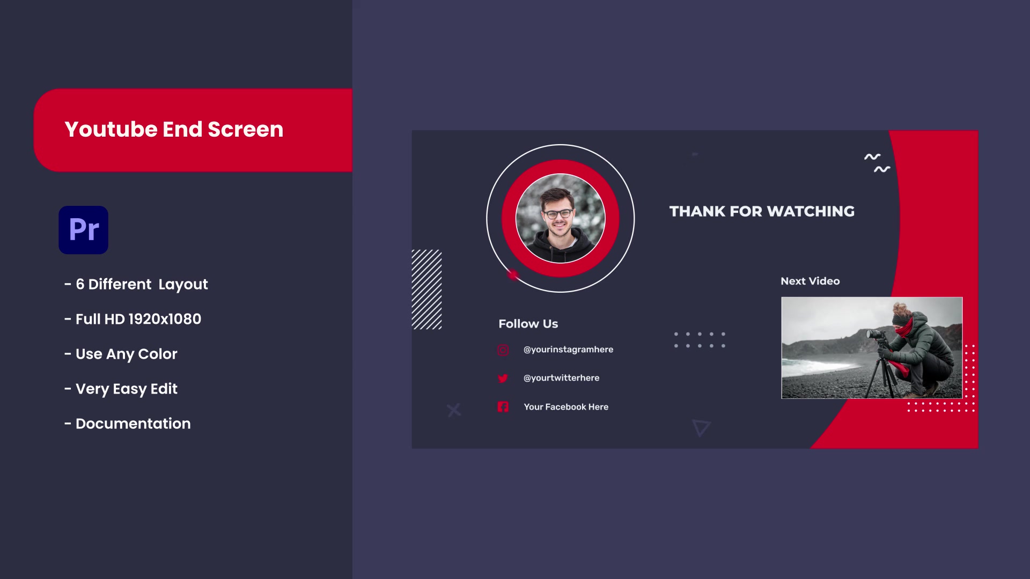
Task: Click the Instagram icon in Follow Us section
Action: (x=503, y=349)
